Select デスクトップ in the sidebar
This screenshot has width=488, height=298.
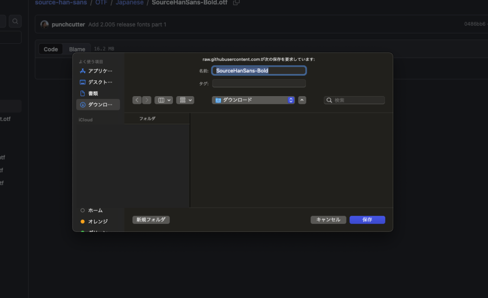100,82
